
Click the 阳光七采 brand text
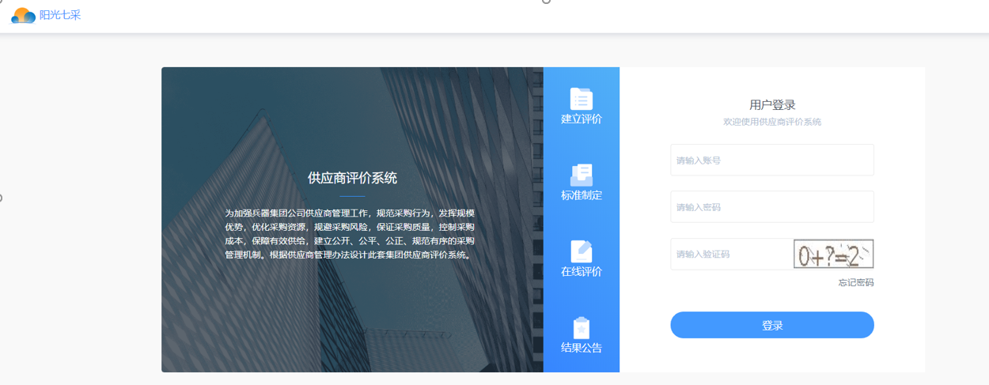coord(60,15)
